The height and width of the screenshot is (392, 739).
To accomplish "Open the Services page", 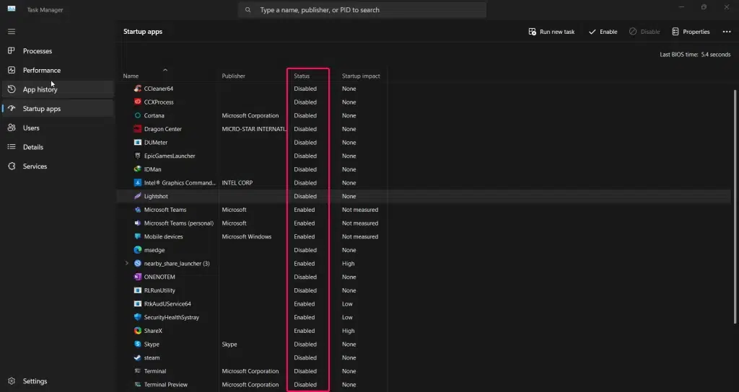I will [x=58, y=166].
